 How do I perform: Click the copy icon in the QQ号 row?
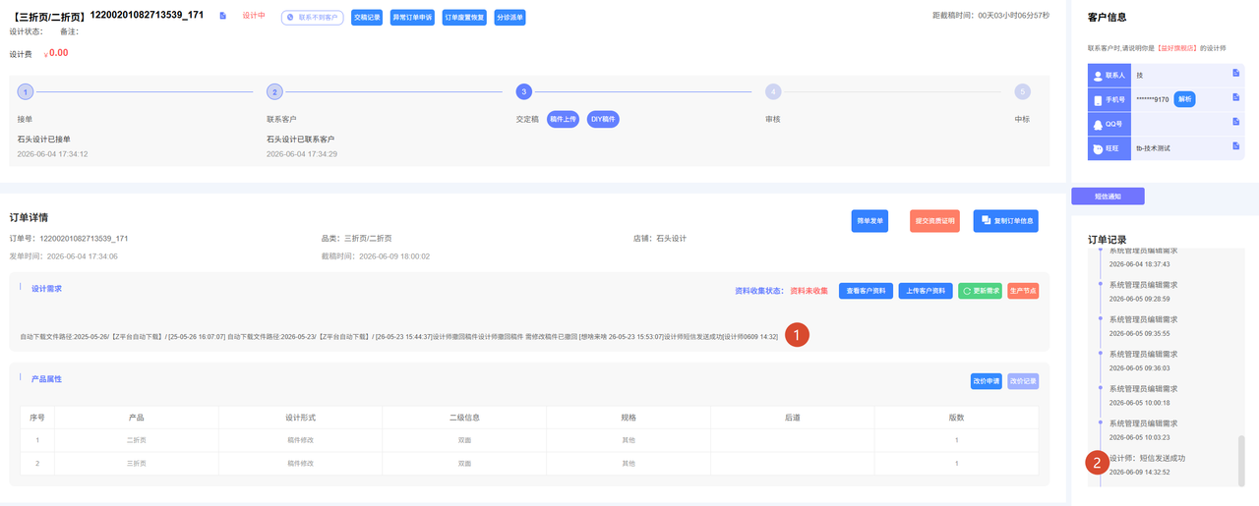1236,122
